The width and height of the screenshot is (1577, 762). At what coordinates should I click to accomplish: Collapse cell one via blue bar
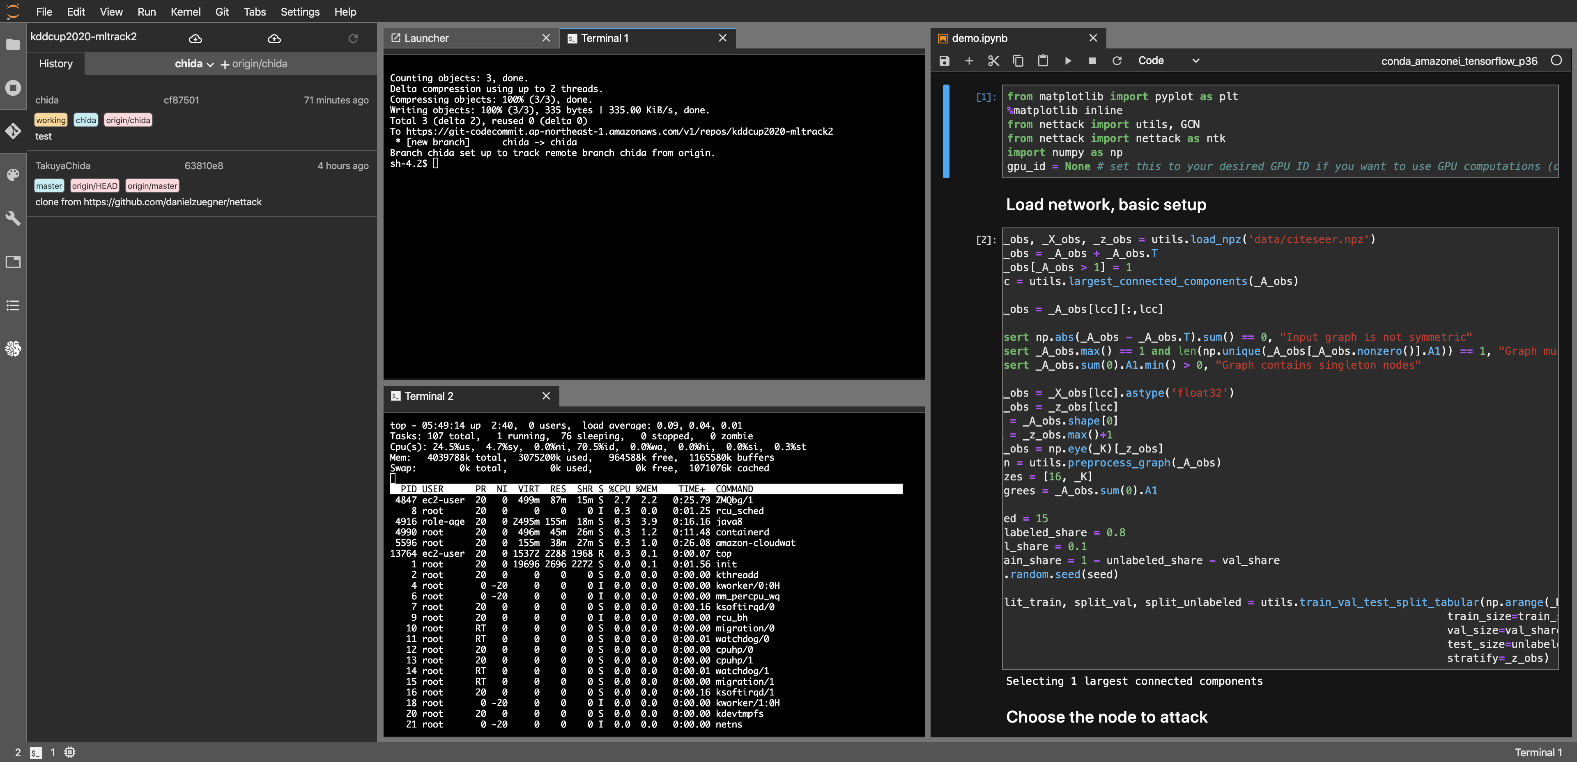[946, 131]
